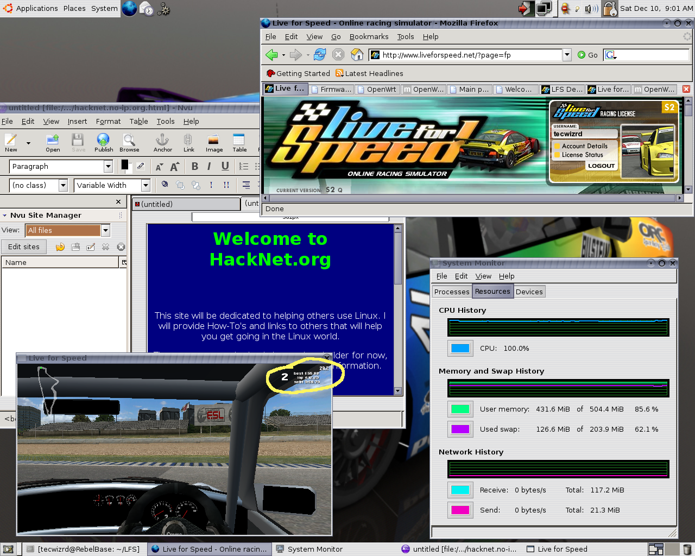This screenshot has width=695, height=556.
Task: Click the red logout door icon
Action: click(x=526, y=9)
